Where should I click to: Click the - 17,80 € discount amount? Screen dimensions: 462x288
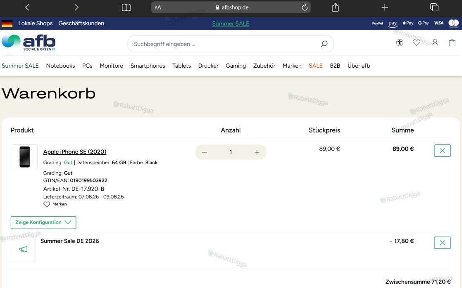pos(402,241)
